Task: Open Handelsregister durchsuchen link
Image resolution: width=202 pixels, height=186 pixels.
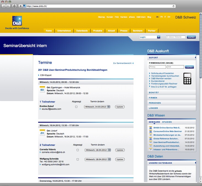Action: click(x=165, y=76)
